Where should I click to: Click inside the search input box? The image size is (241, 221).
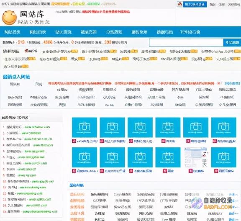pos(186,43)
